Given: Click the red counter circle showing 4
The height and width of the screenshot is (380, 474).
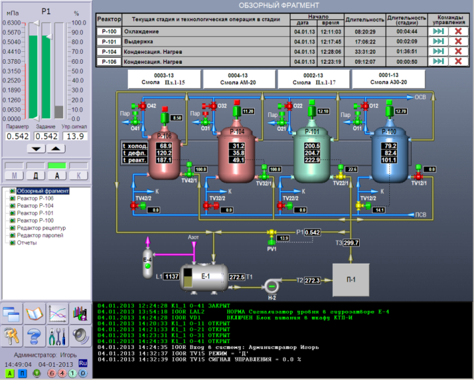Looking at the screenshot, I should pos(62,373).
